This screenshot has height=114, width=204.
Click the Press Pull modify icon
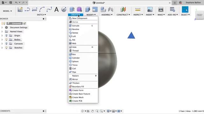tap(88, 9)
